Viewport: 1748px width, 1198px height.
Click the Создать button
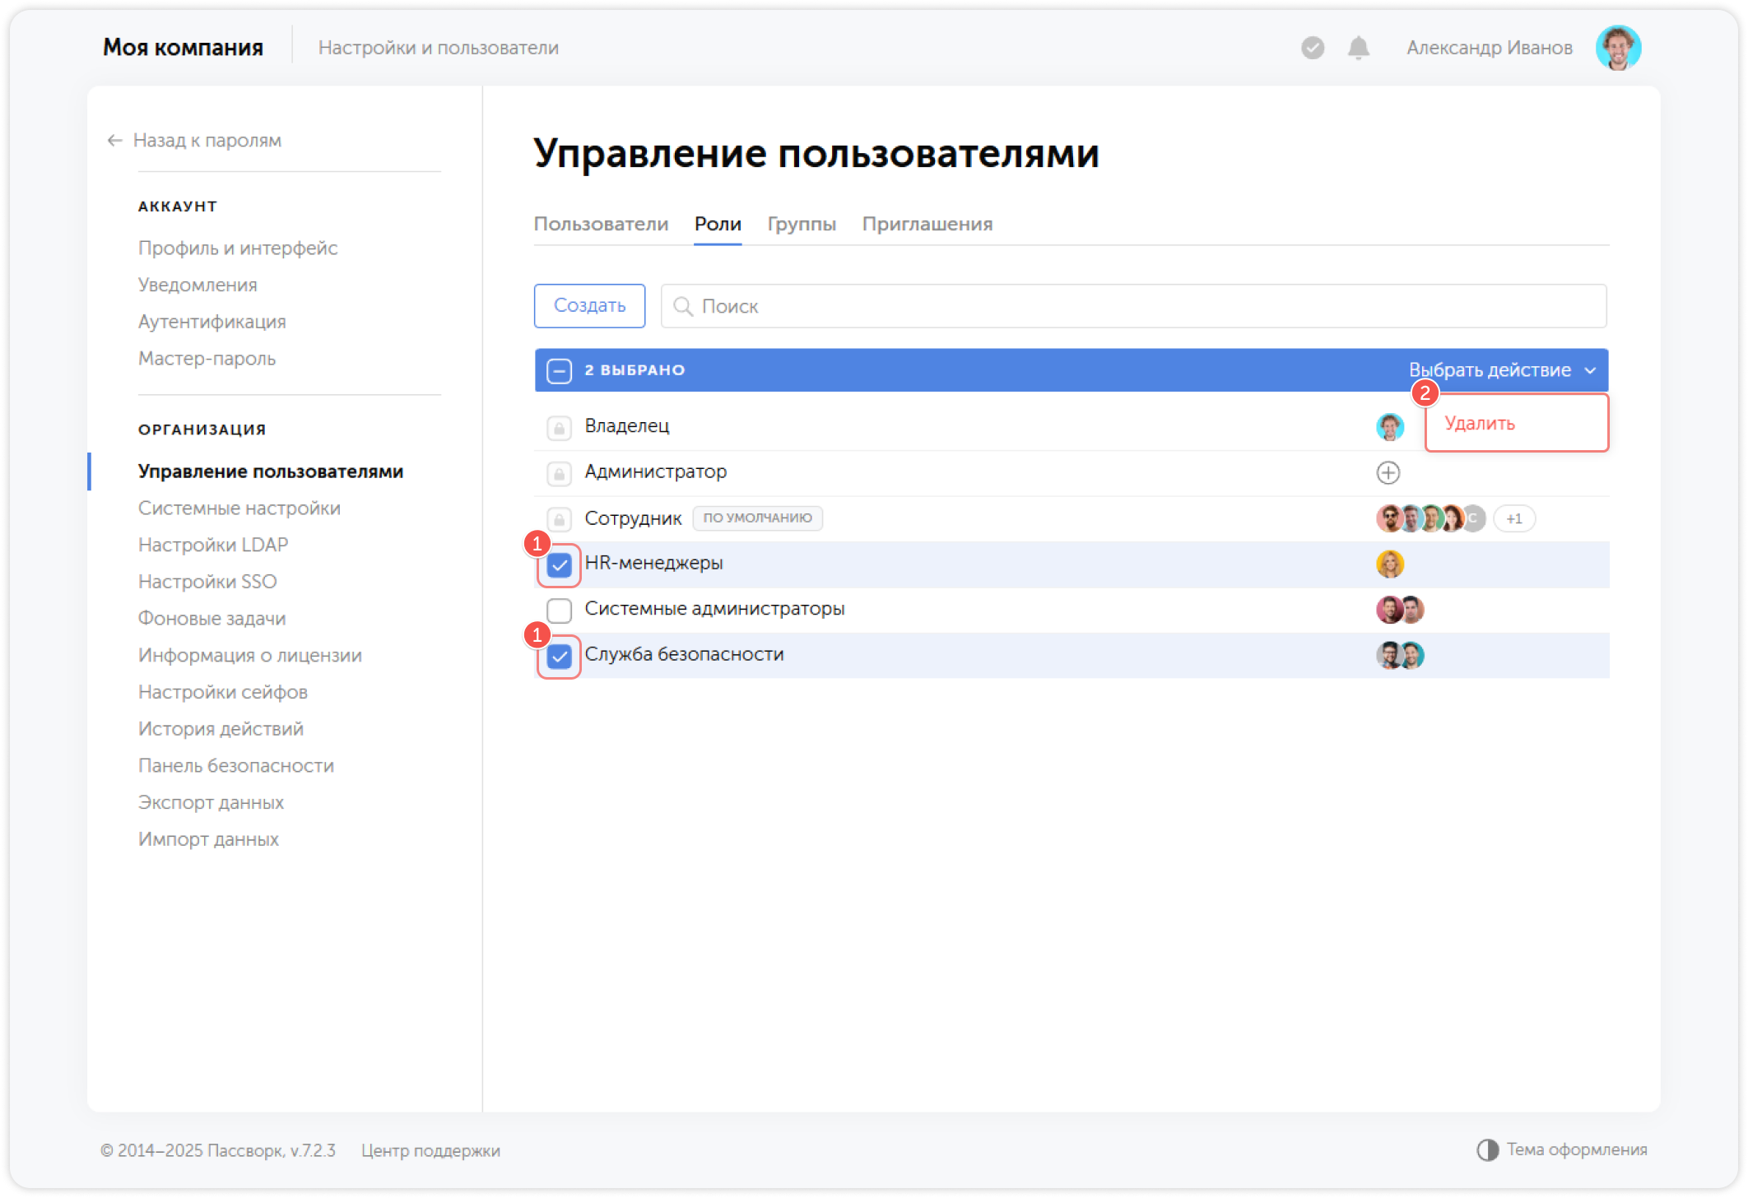point(589,305)
